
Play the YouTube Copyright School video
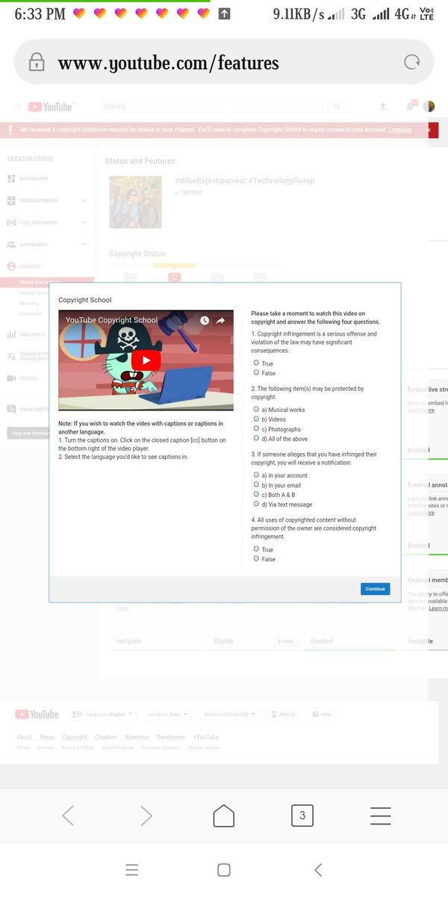click(146, 360)
